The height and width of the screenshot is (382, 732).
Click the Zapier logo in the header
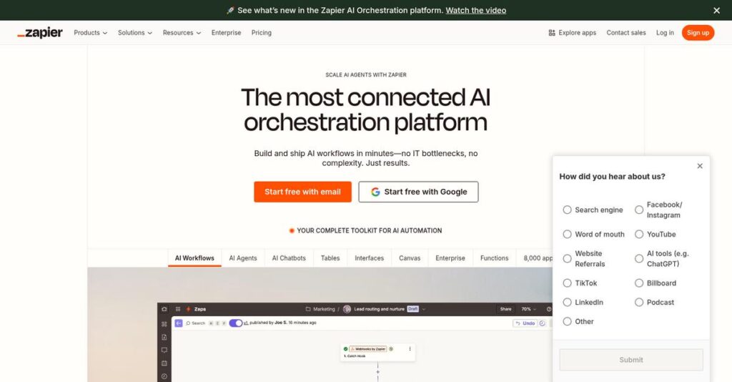click(40, 33)
